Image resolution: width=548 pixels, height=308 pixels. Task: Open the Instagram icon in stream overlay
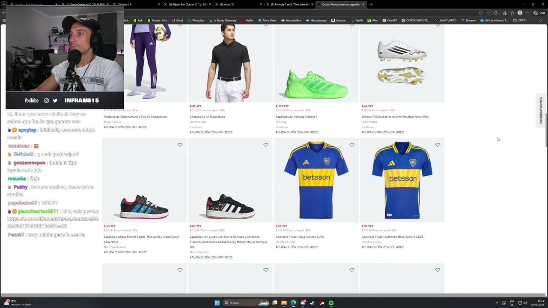(x=47, y=101)
